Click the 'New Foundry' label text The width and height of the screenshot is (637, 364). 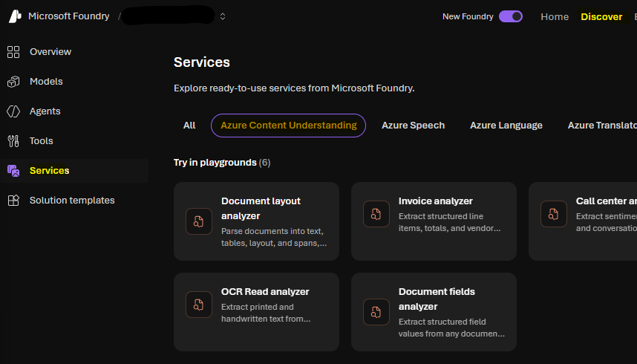pos(468,16)
